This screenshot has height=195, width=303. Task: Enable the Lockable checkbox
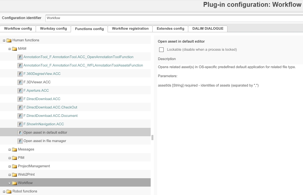[x=161, y=50]
